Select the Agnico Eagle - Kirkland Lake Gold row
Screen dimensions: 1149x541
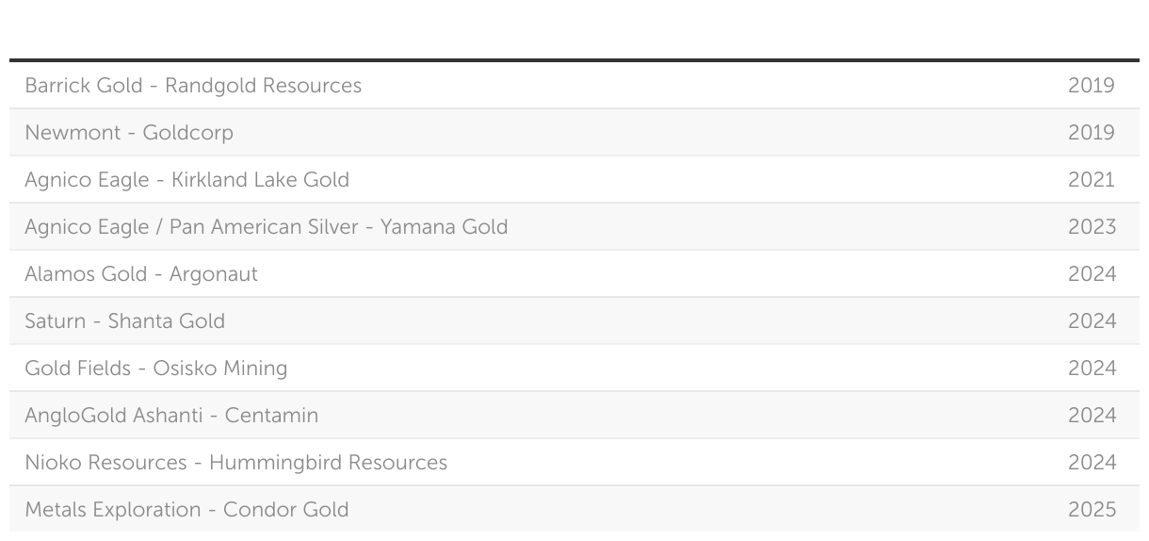tap(574, 180)
